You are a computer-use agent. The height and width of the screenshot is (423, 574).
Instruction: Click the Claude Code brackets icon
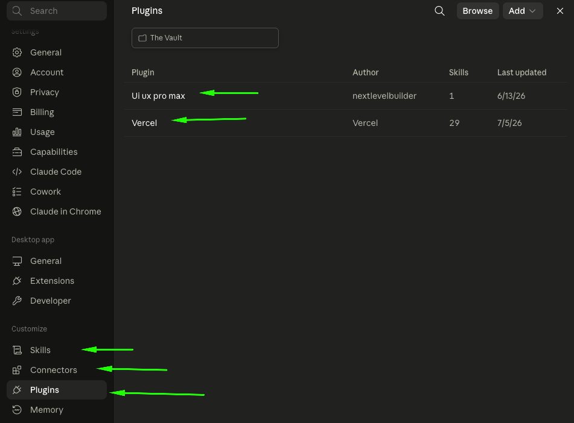pyautogui.click(x=17, y=172)
